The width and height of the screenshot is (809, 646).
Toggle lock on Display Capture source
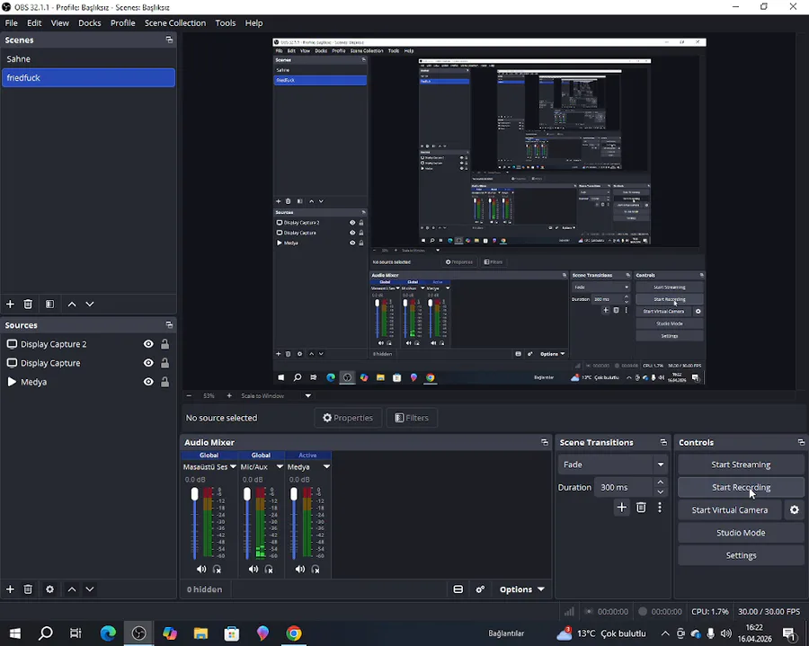[164, 363]
